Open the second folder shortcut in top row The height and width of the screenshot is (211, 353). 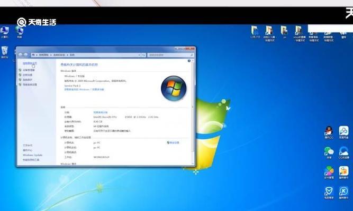269,33
